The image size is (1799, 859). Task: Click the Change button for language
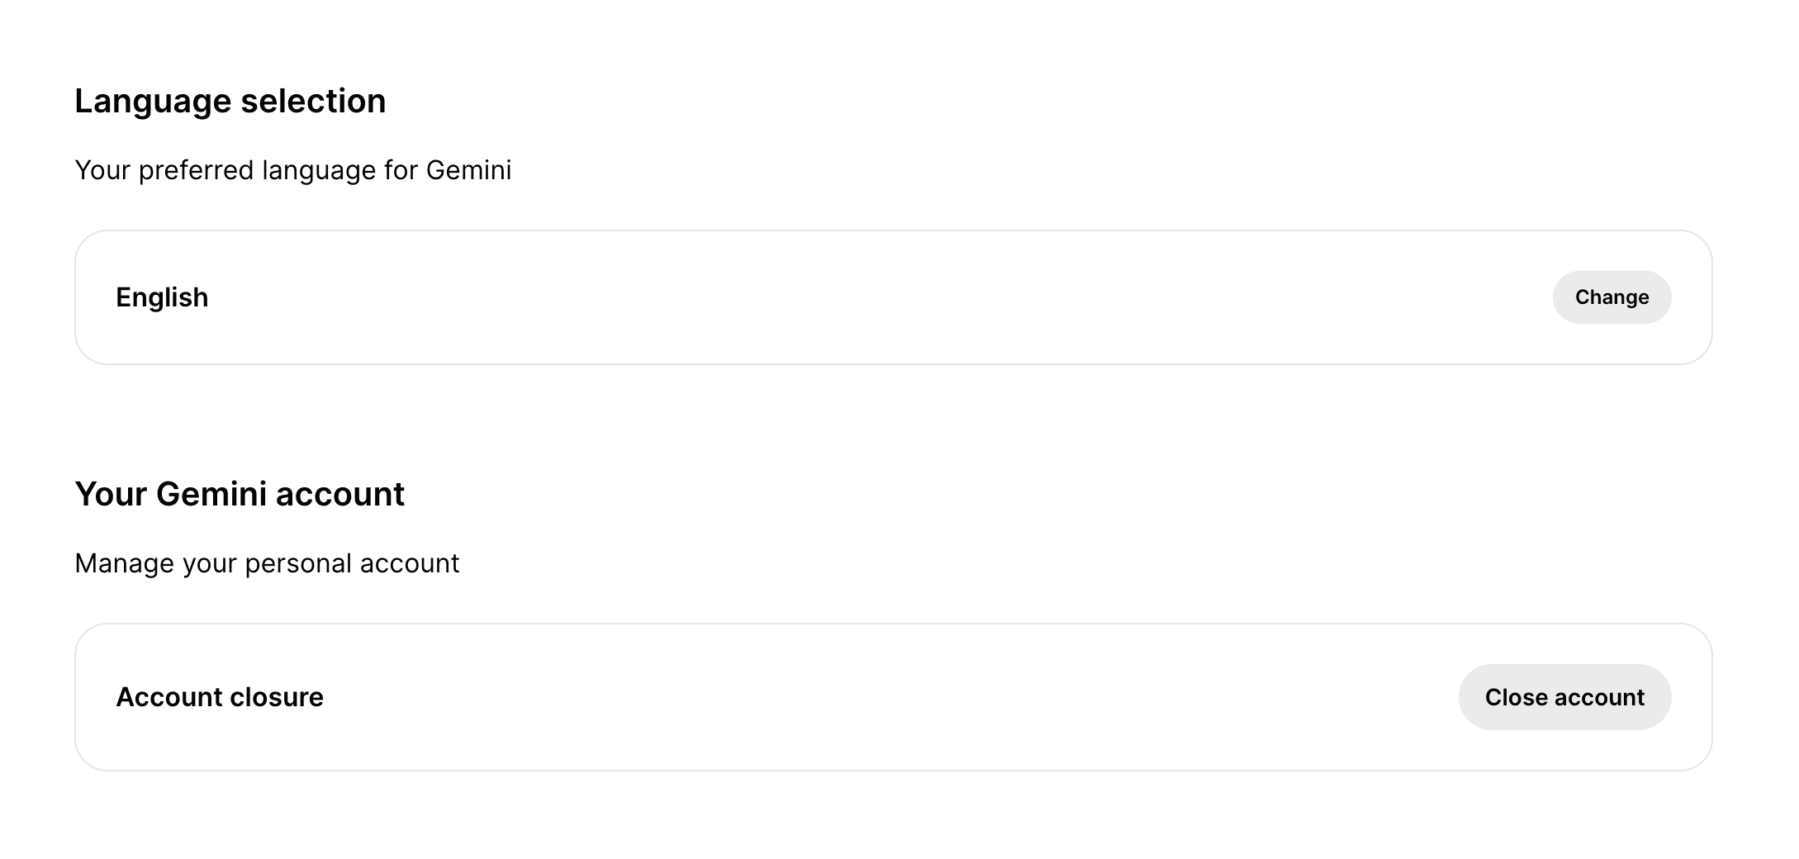[x=1611, y=297]
